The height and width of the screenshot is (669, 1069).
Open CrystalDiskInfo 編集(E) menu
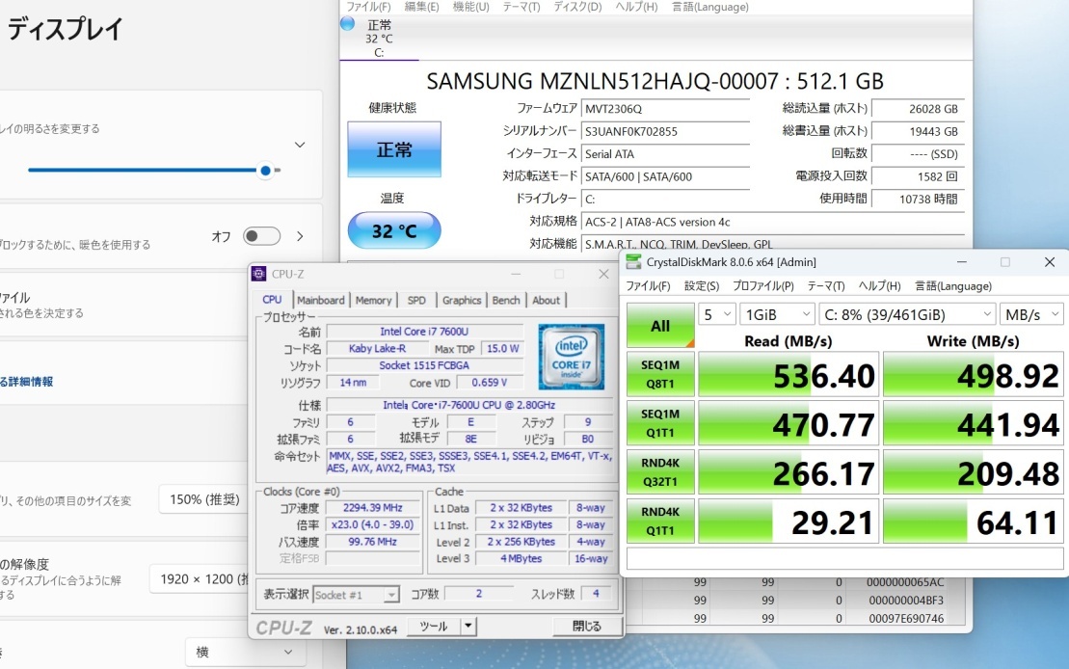coord(422,7)
